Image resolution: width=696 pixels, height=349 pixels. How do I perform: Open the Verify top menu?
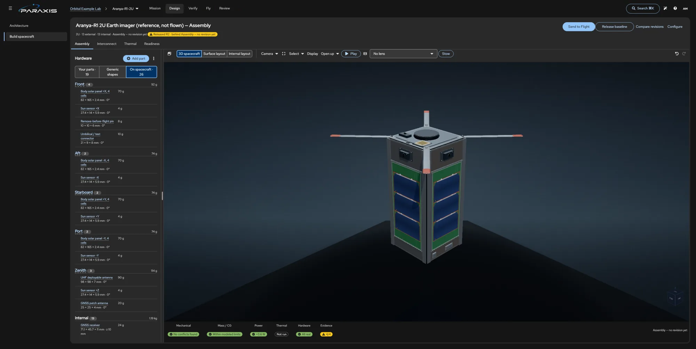pyautogui.click(x=193, y=8)
